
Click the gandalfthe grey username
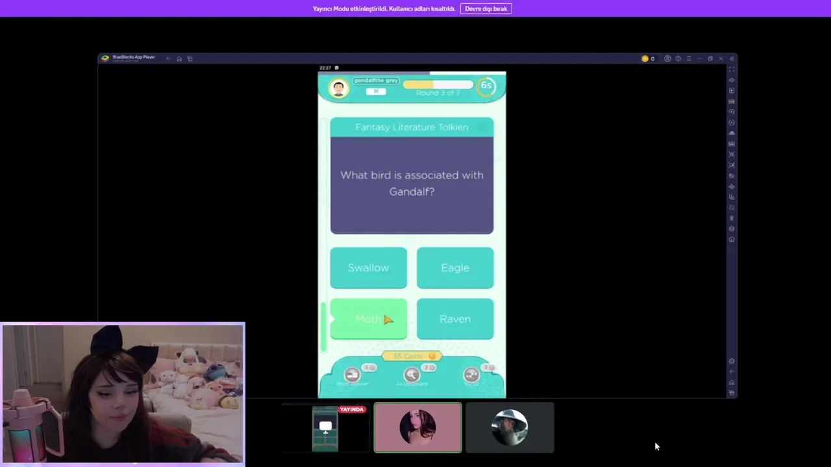[376, 80]
